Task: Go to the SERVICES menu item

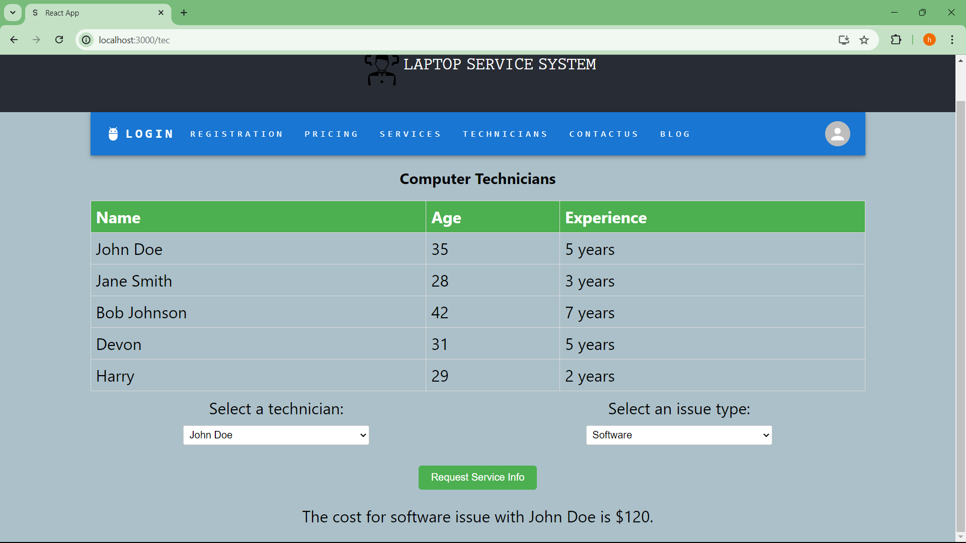Action: [x=411, y=134]
